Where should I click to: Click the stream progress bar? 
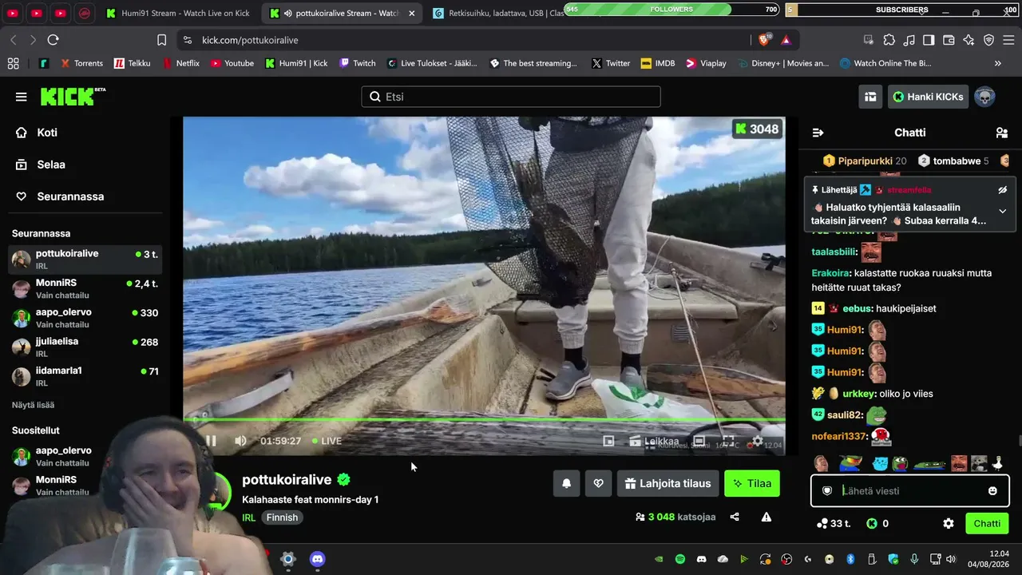point(484,420)
